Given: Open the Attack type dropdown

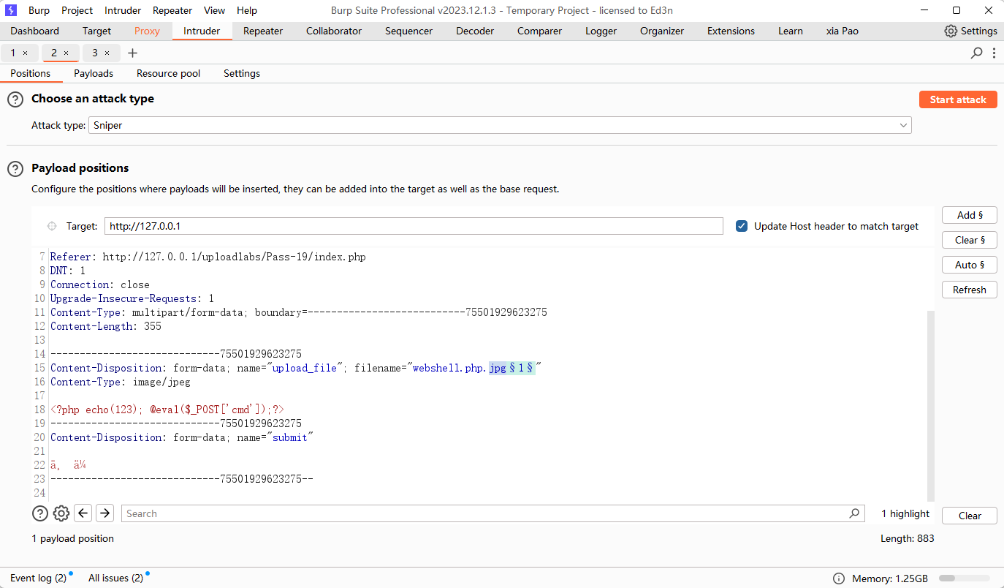Looking at the screenshot, I should pos(500,125).
